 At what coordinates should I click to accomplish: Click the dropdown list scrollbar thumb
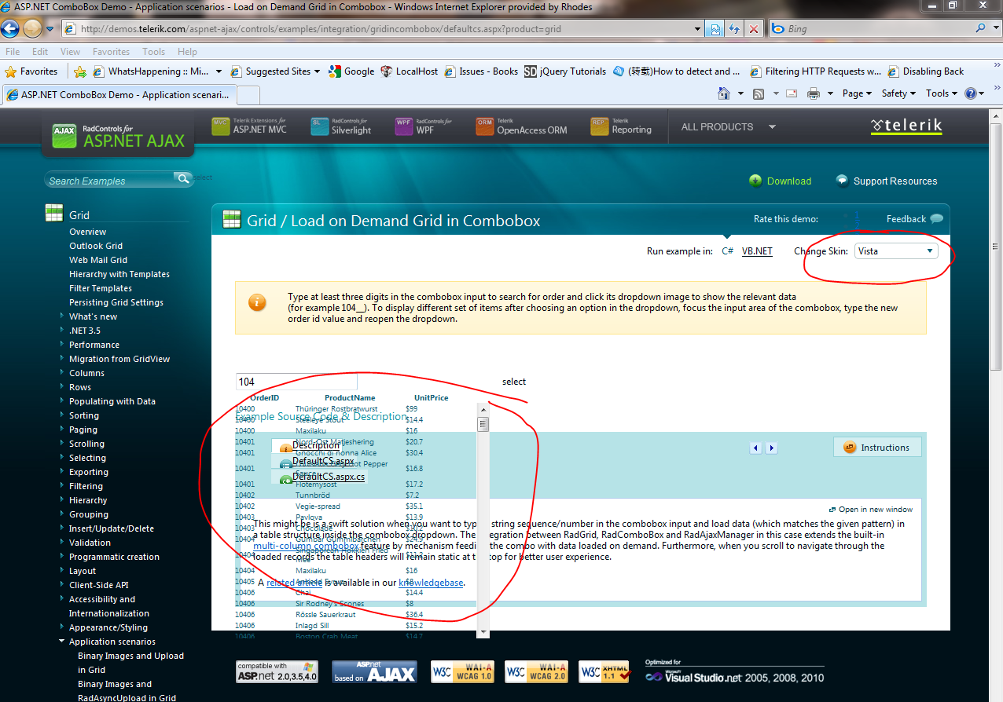tap(483, 425)
